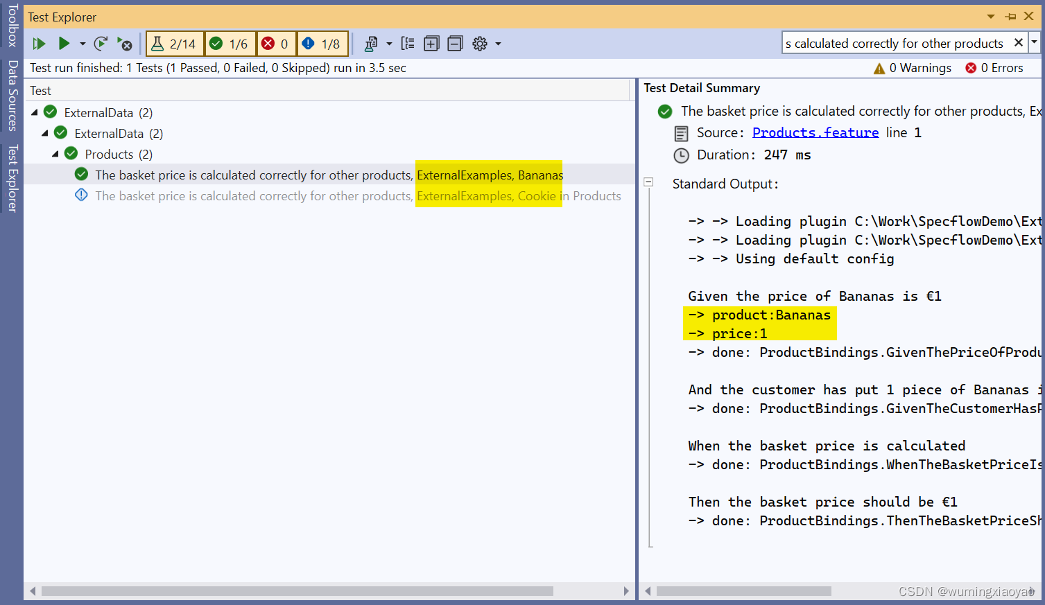Open the Data Sources side tab
The image size is (1045, 605).
[x=12, y=96]
